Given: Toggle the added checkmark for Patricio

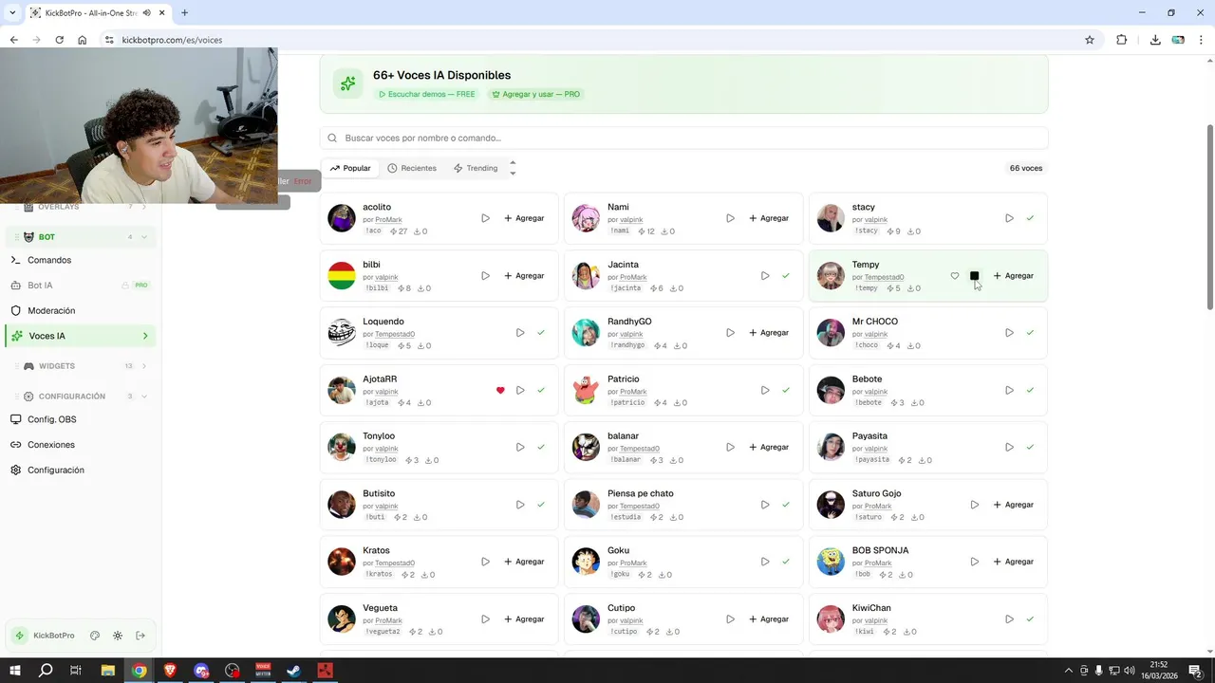Looking at the screenshot, I should coord(786,390).
